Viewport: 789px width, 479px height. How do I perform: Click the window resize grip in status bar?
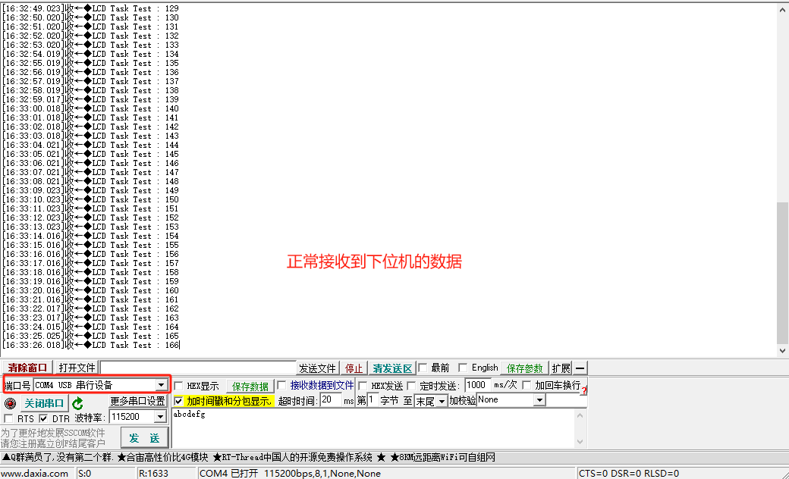tap(784, 474)
